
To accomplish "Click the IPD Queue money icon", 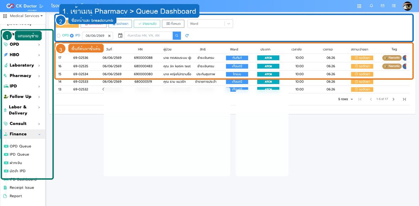I will click(x=6, y=155).
